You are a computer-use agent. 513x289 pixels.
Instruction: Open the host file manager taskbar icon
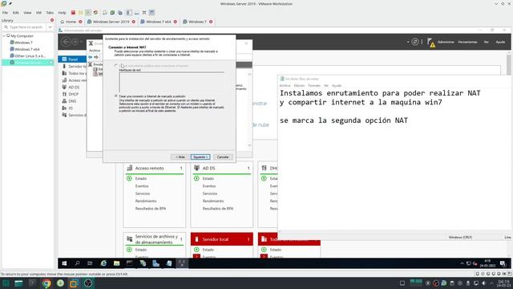pyautogui.click(x=18, y=283)
